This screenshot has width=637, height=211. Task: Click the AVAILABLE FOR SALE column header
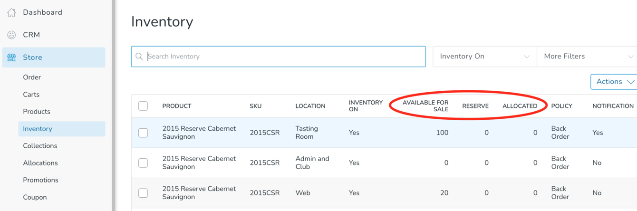point(425,106)
